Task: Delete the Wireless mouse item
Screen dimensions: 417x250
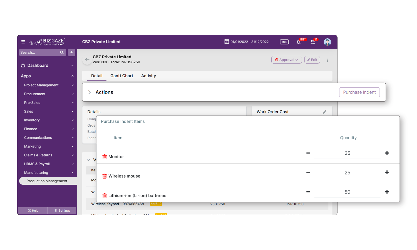Action: pos(105,176)
